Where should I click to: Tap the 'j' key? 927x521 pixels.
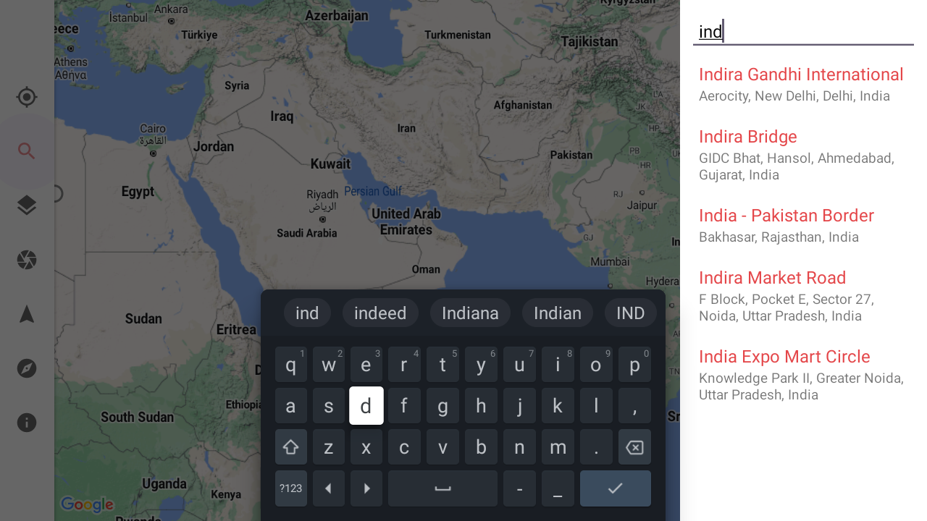coord(519,406)
